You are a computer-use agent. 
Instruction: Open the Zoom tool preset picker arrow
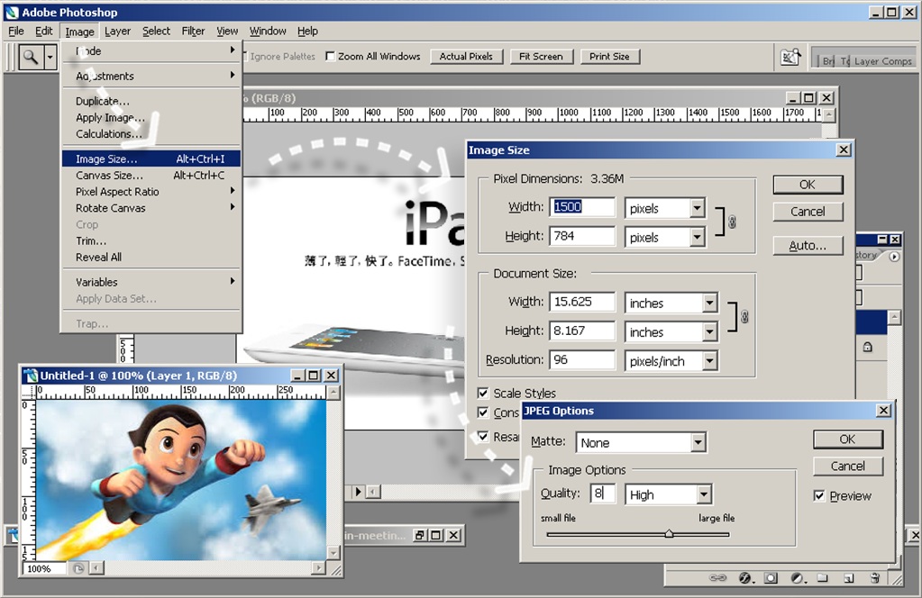click(50, 58)
